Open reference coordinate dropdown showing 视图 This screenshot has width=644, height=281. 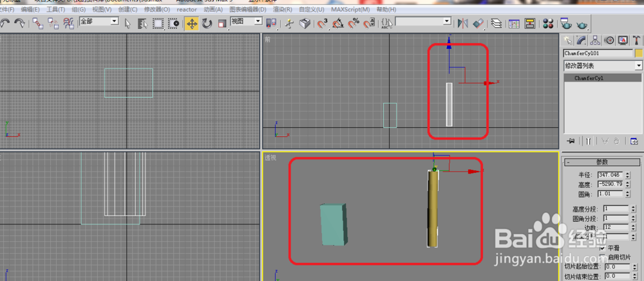[x=247, y=21]
